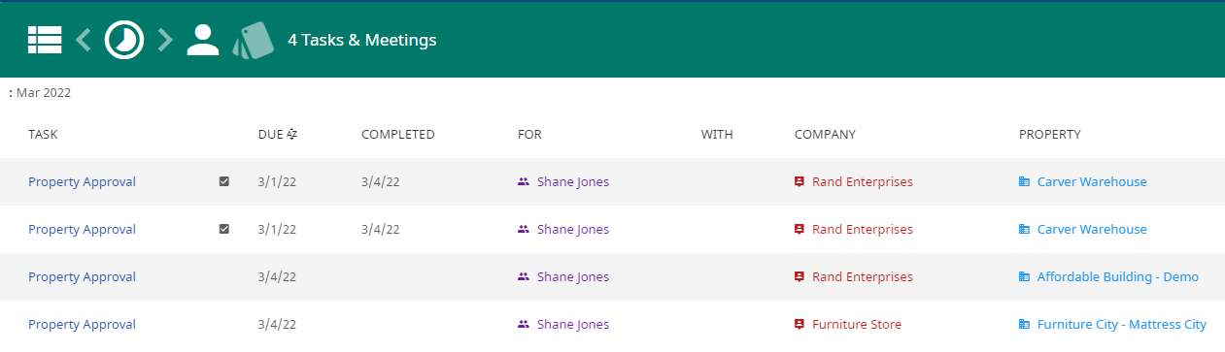
Task: Go to previous period with left chevron
Action: click(x=84, y=40)
